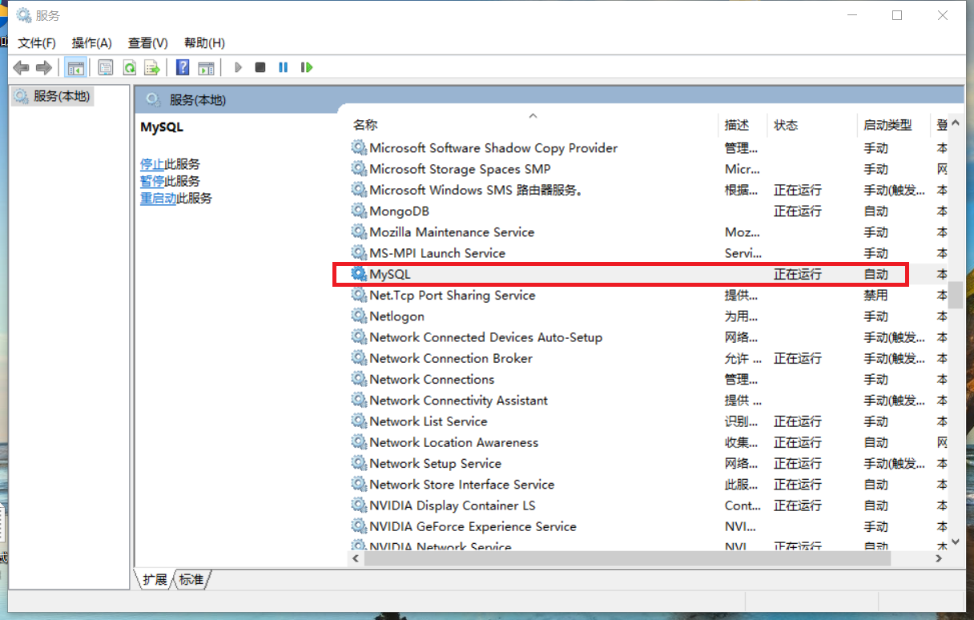Click the 暂停 service link
The image size is (974, 620).
click(152, 181)
